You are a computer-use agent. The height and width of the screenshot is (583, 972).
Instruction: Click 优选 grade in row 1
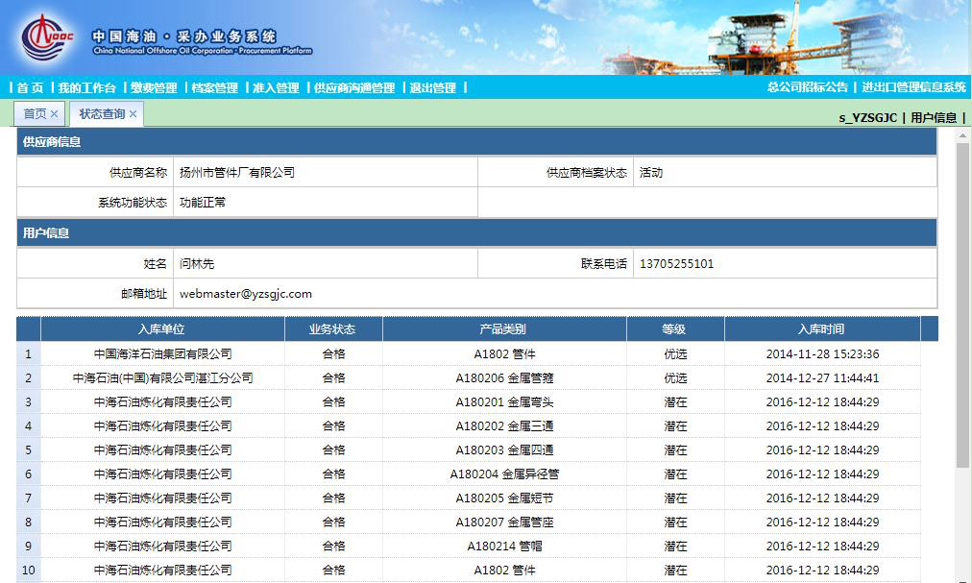(675, 353)
